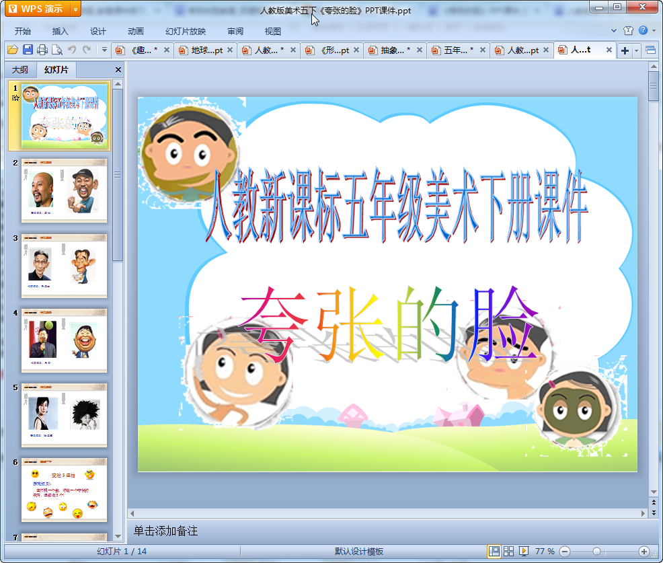Open the 开始 ribbon tab
This screenshot has width=663, height=563.
22,32
